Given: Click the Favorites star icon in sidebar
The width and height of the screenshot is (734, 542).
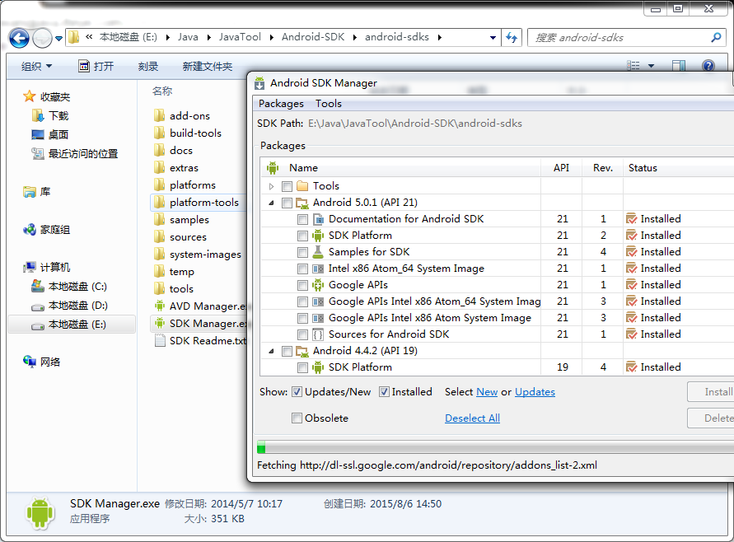Looking at the screenshot, I should (x=30, y=96).
